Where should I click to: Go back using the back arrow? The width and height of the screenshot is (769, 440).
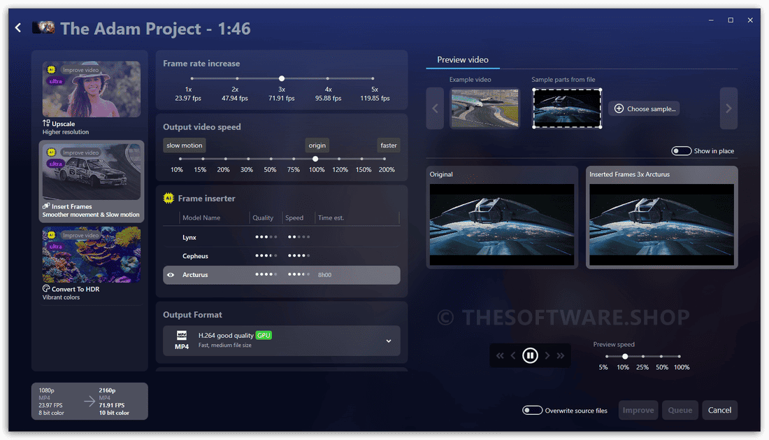(18, 28)
